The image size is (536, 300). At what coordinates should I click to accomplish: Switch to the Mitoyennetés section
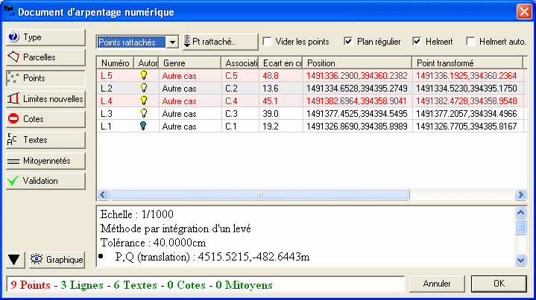click(x=45, y=160)
